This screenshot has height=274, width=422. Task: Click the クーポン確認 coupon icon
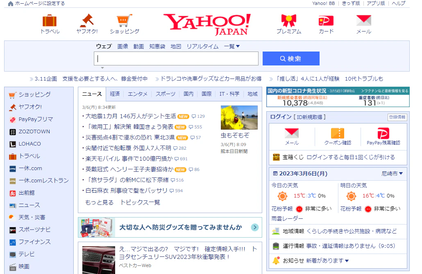pos(338,133)
